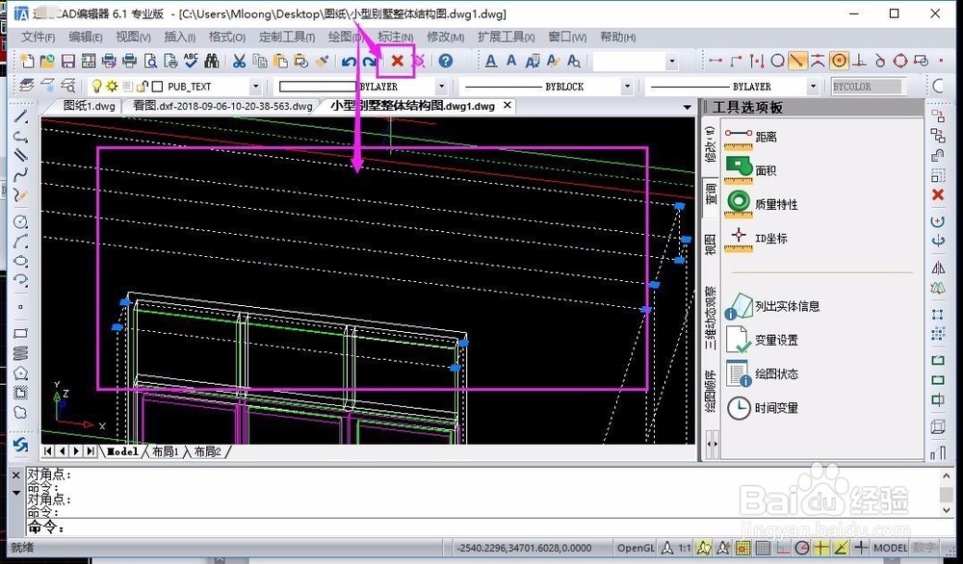
Task: Toggle MODEL space button in status bar
Action: pyautogui.click(x=890, y=548)
